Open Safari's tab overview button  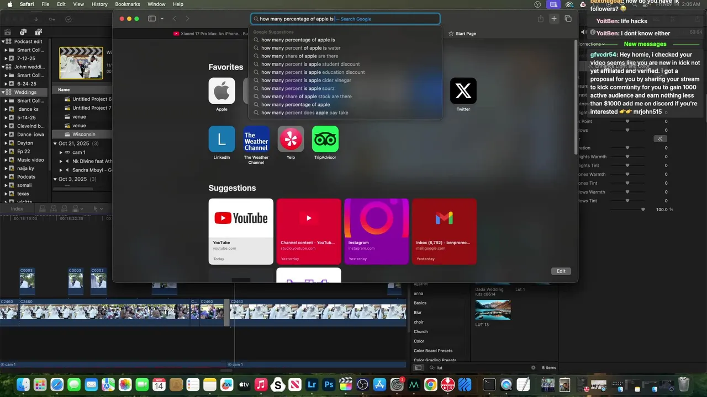568,19
